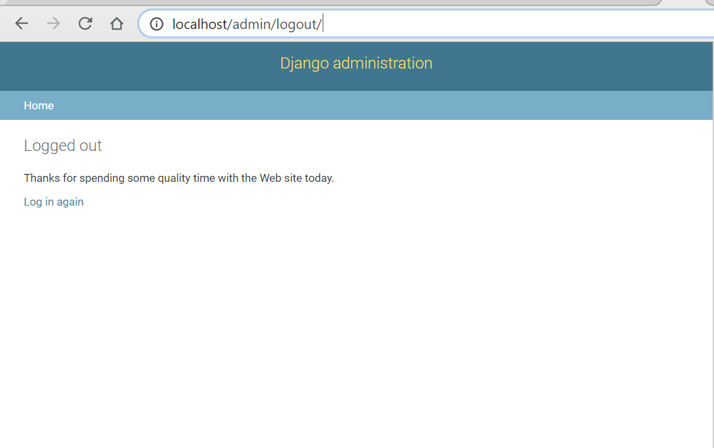Focus the address bar showing localhost/admin/logout/
Screen dimensions: 714x448
coord(426,24)
